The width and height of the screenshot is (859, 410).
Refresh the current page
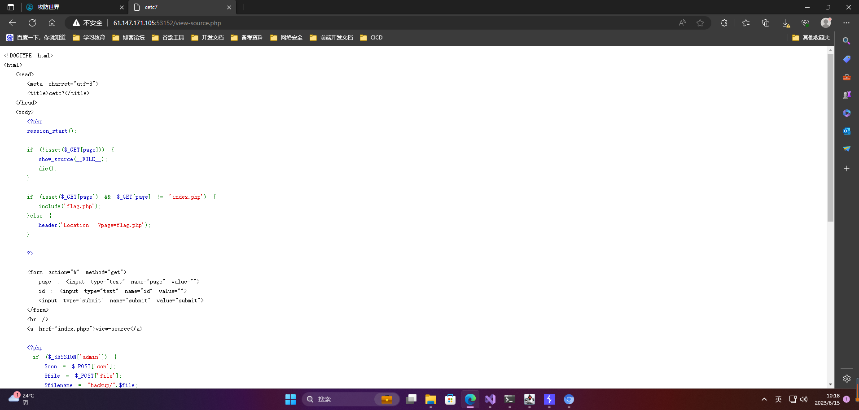point(32,23)
